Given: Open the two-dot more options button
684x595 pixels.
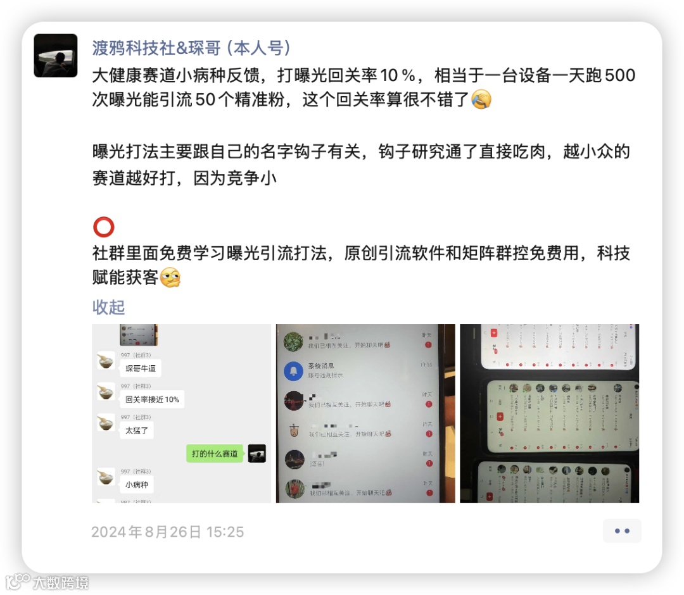Looking at the screenshot, I should point(622,531).
